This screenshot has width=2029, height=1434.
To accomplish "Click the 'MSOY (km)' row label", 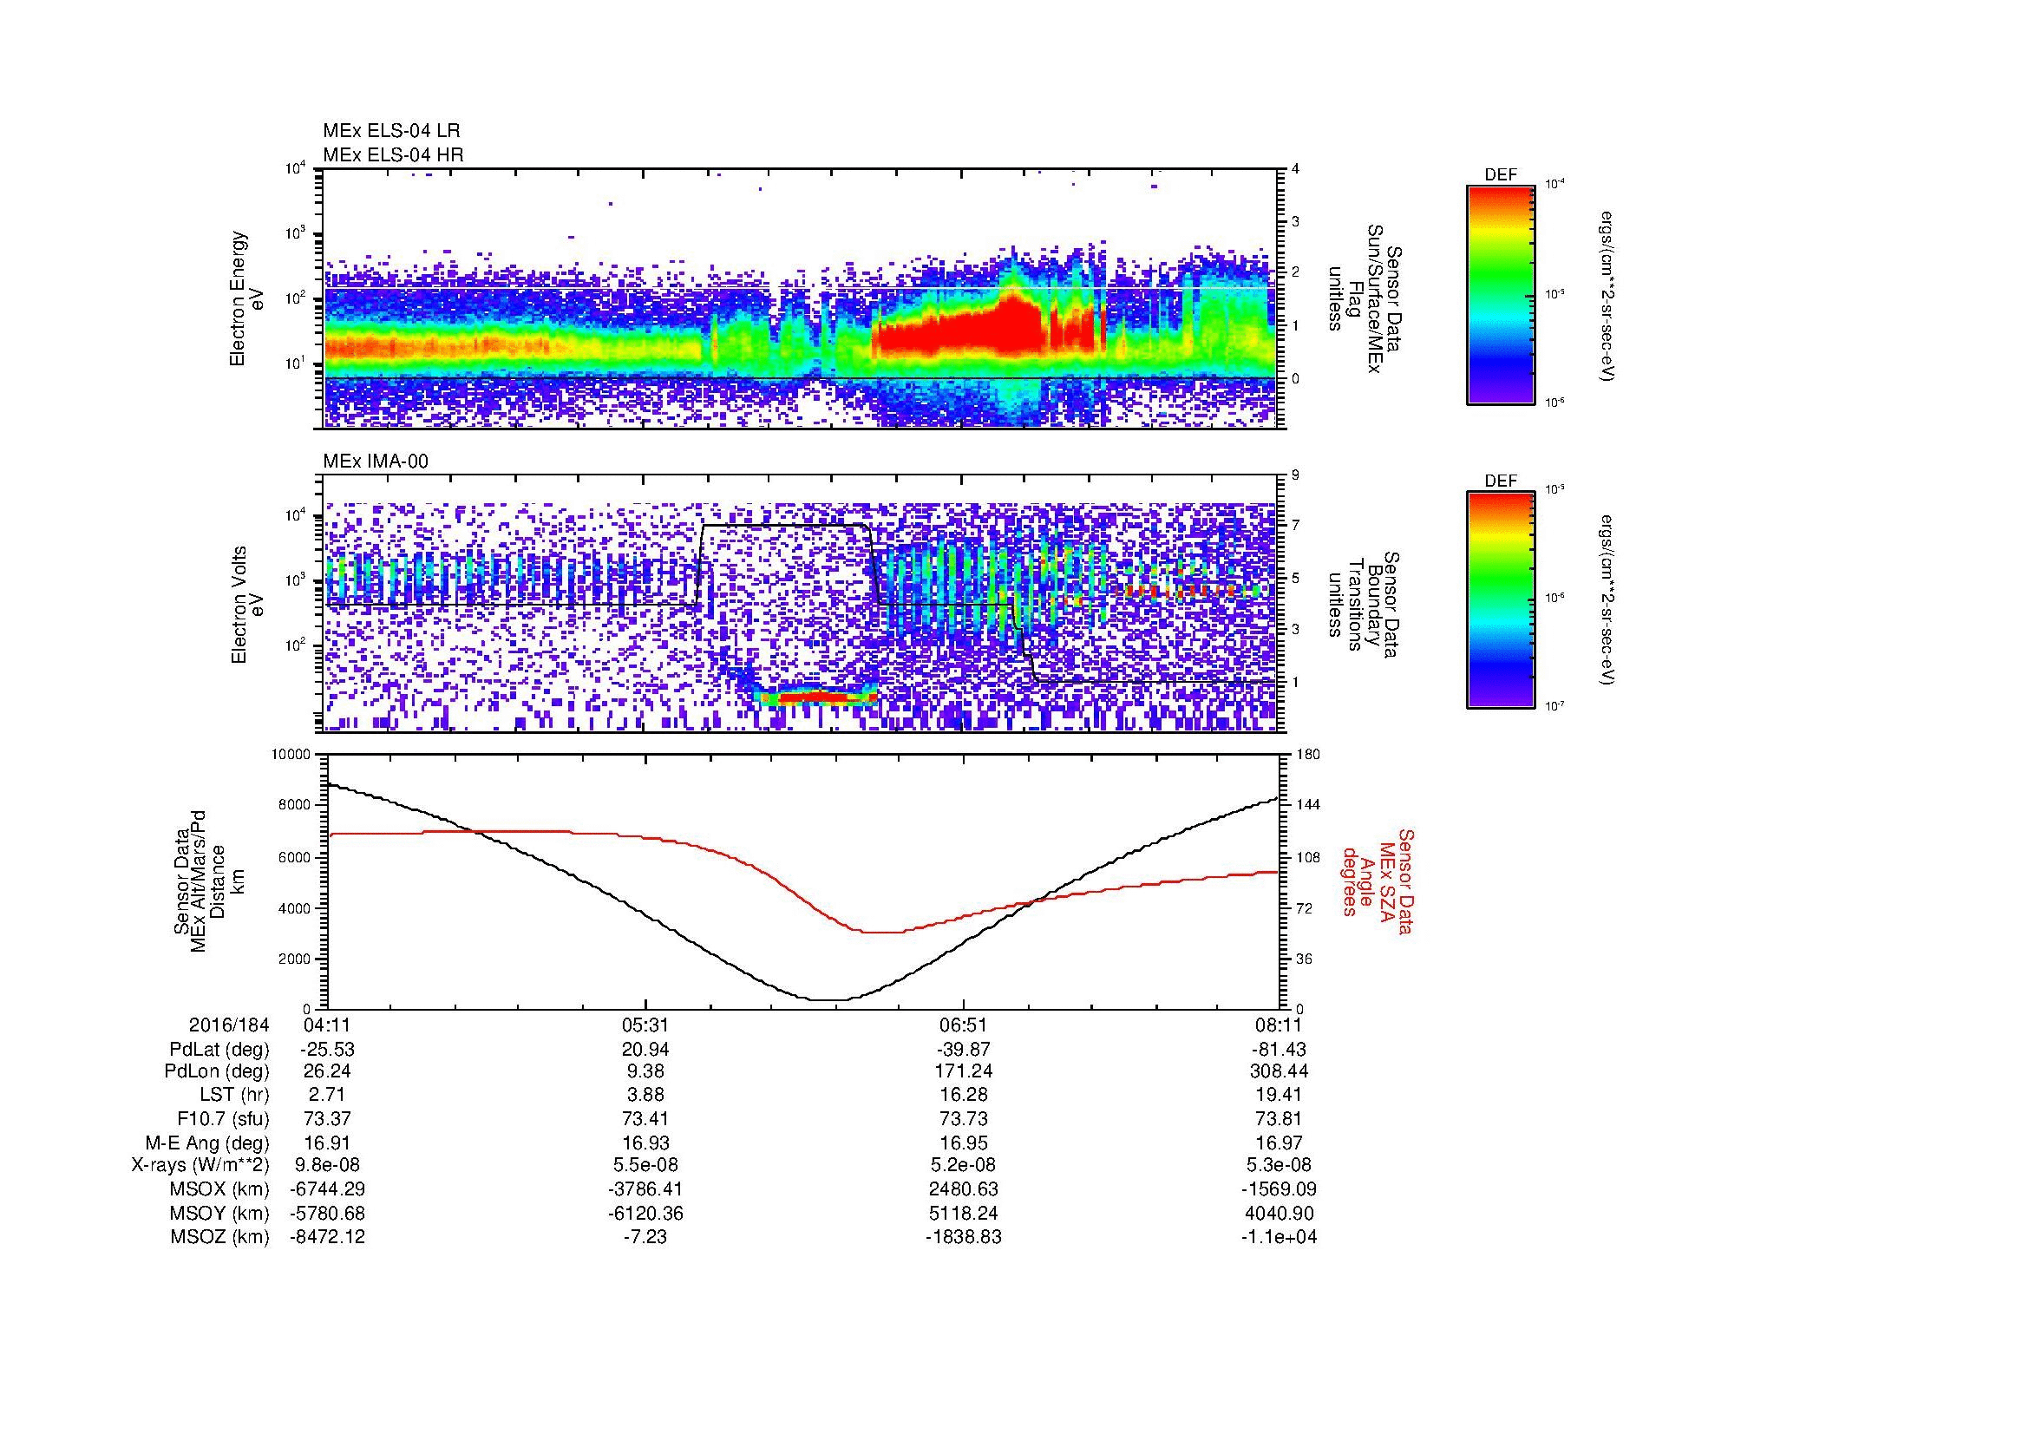I will pos(220,1213).
